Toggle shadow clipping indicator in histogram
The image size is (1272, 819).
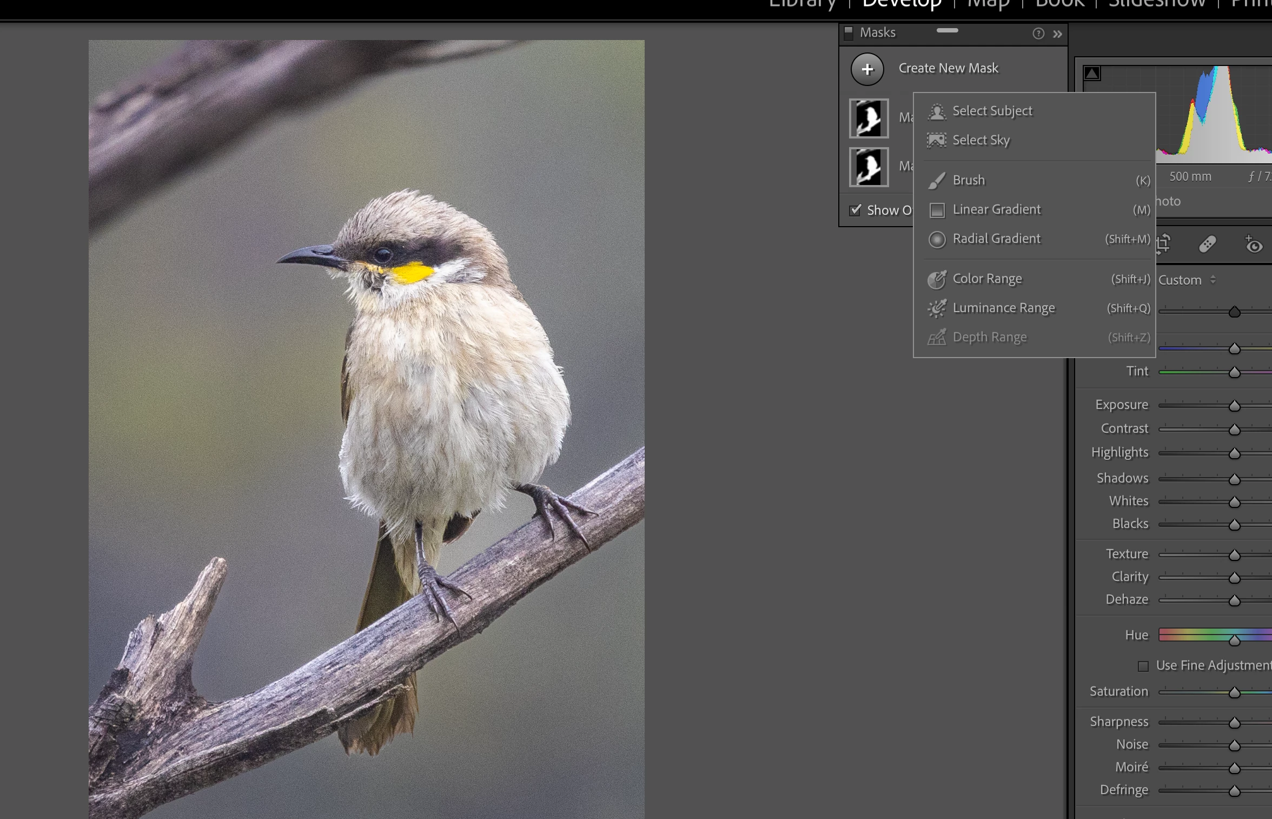pyautogui.click(x=1092, y=73)
